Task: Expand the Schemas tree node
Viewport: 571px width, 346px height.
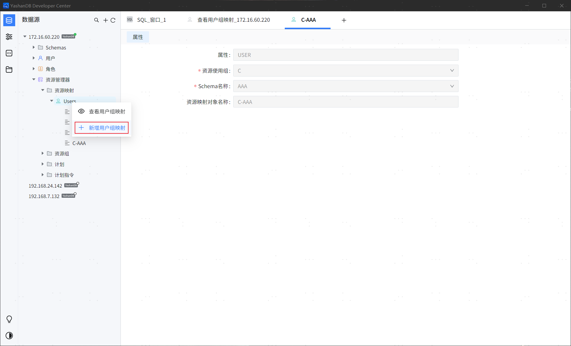Action: point(34,47)
